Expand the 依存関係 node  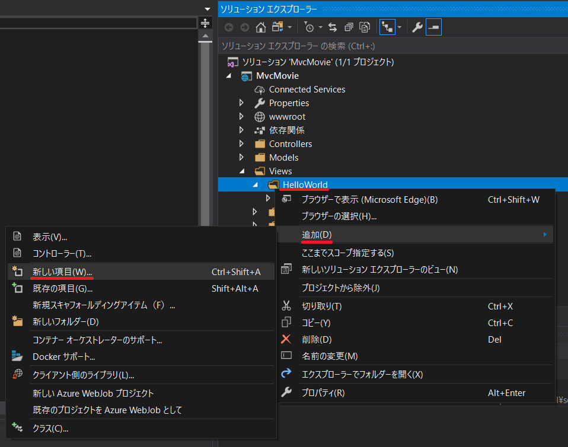click(x=242, y=130)
